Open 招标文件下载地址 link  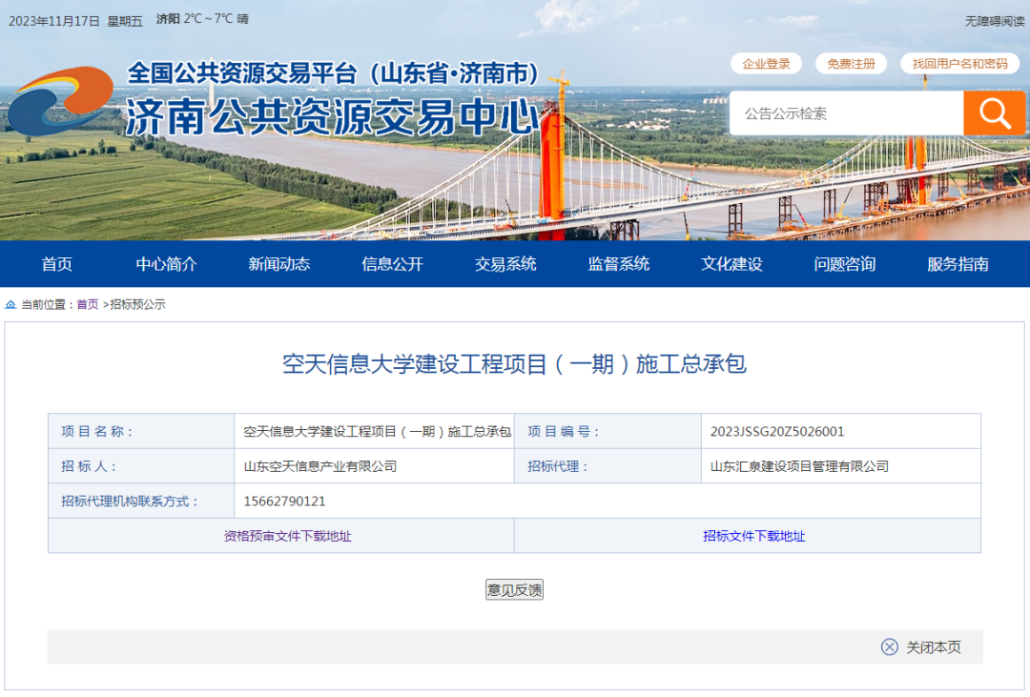(753, 536)
